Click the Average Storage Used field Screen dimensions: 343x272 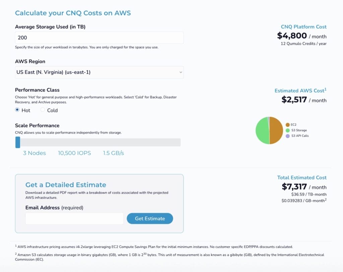pos(99,38)
